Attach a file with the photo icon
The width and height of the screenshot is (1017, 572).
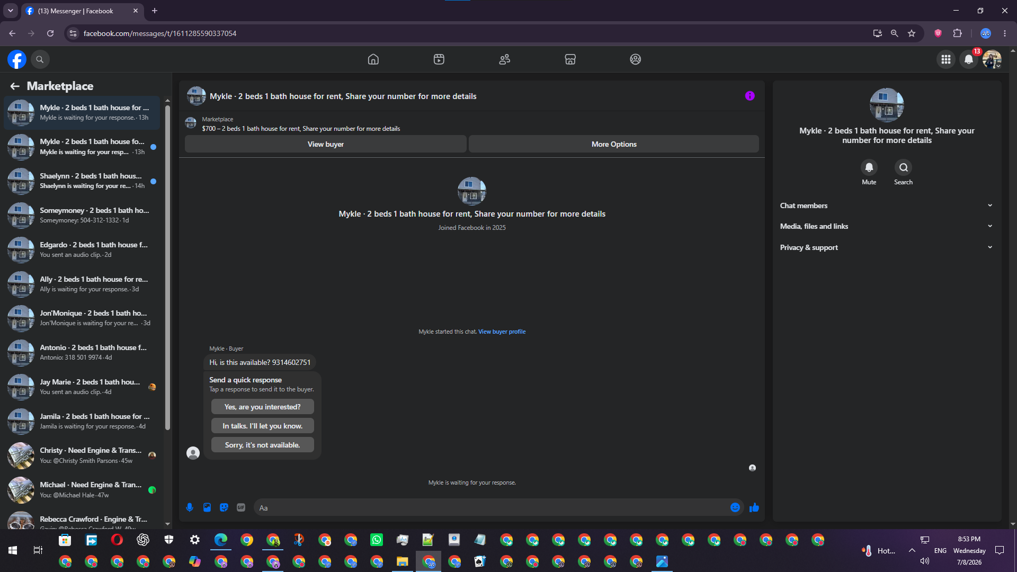[207, 507]
